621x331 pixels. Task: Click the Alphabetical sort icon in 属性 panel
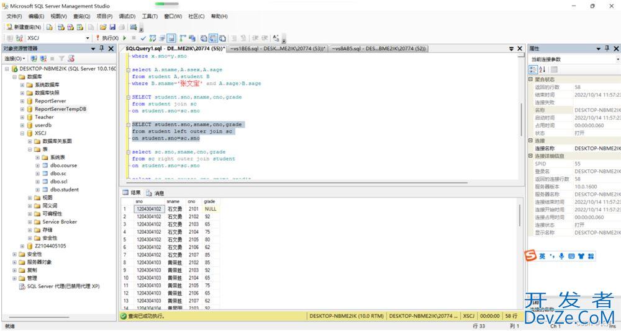543,69
